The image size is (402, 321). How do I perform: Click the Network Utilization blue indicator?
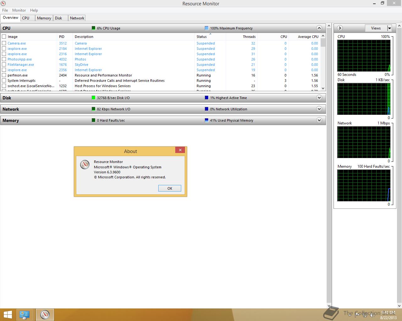click(x=206, y=109)
